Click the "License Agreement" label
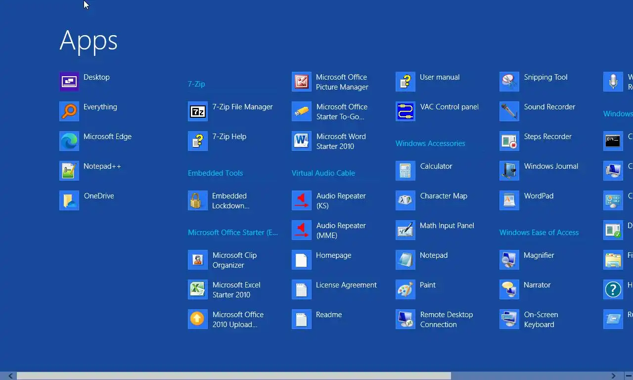 point(346,285)
